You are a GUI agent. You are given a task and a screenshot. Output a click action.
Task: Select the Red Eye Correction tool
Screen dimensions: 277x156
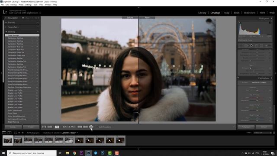pos(251,45)
